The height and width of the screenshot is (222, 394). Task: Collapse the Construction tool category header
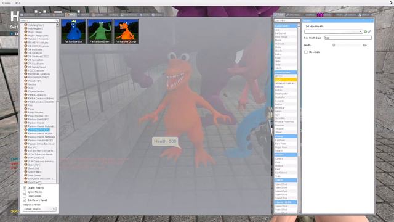tap(286, 72)
